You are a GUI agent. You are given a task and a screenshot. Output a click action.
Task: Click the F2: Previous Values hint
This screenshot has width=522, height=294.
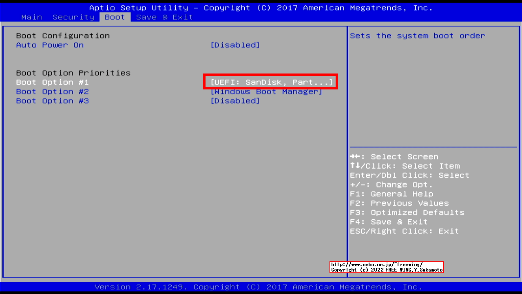pyautogui.click(x=399, y=203)
